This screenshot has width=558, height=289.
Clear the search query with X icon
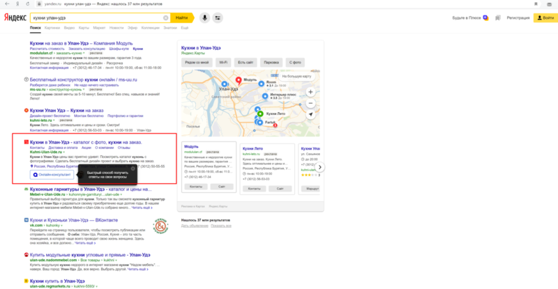point(166,17)
